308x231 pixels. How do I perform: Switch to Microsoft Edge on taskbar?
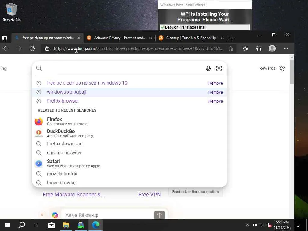pos(96,225)
